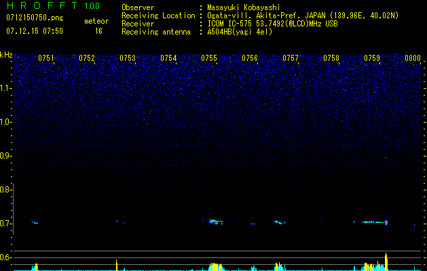Click the 'meteor' label
This screenshot has width=427, height=271.
(x=96, y=21)
